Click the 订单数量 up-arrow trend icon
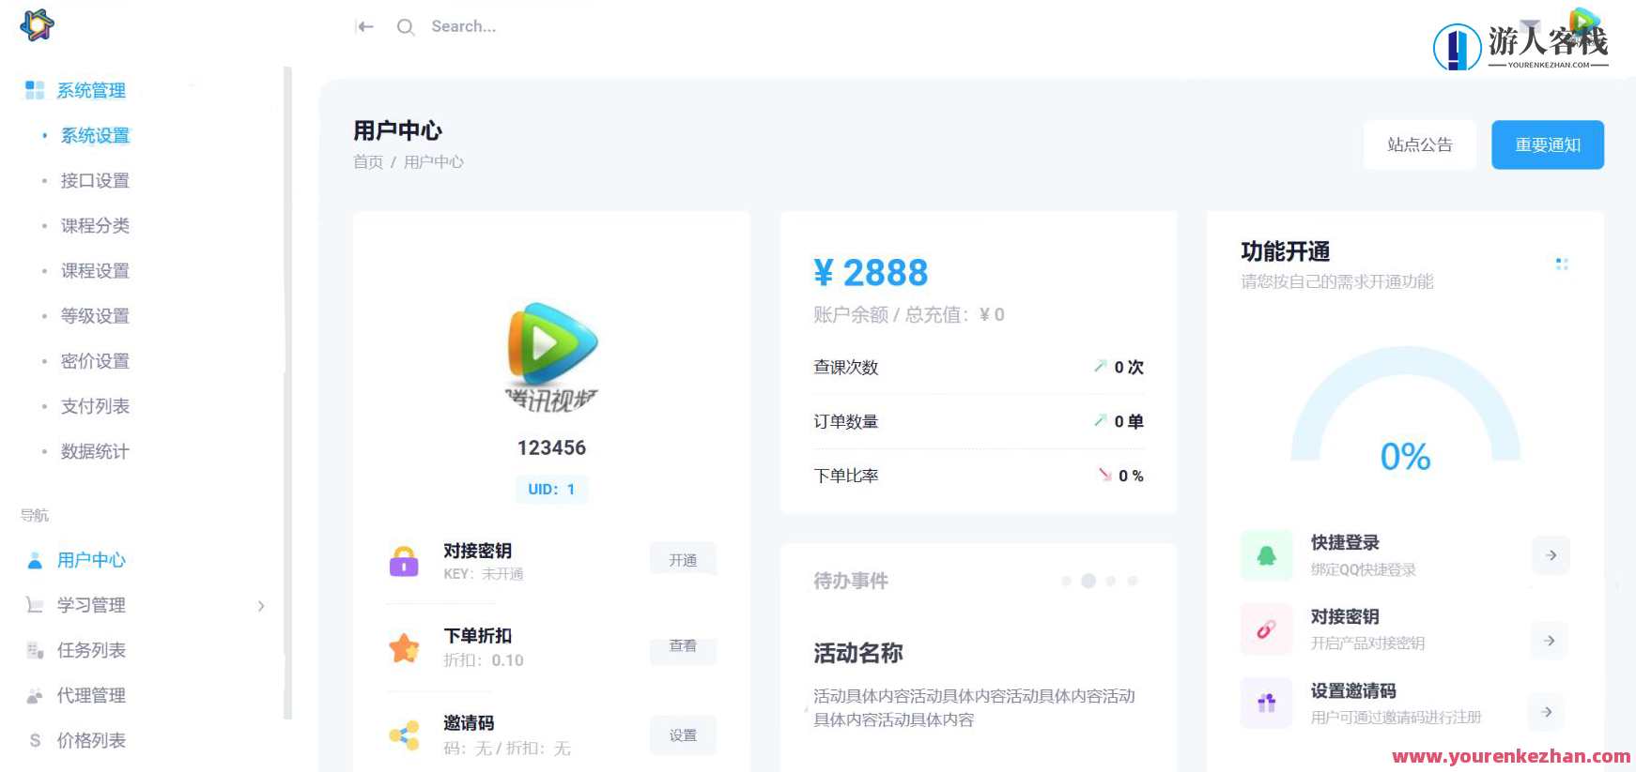This screenshot has height=772, width=1636. pyautogui.click(x=1100, y=420)
